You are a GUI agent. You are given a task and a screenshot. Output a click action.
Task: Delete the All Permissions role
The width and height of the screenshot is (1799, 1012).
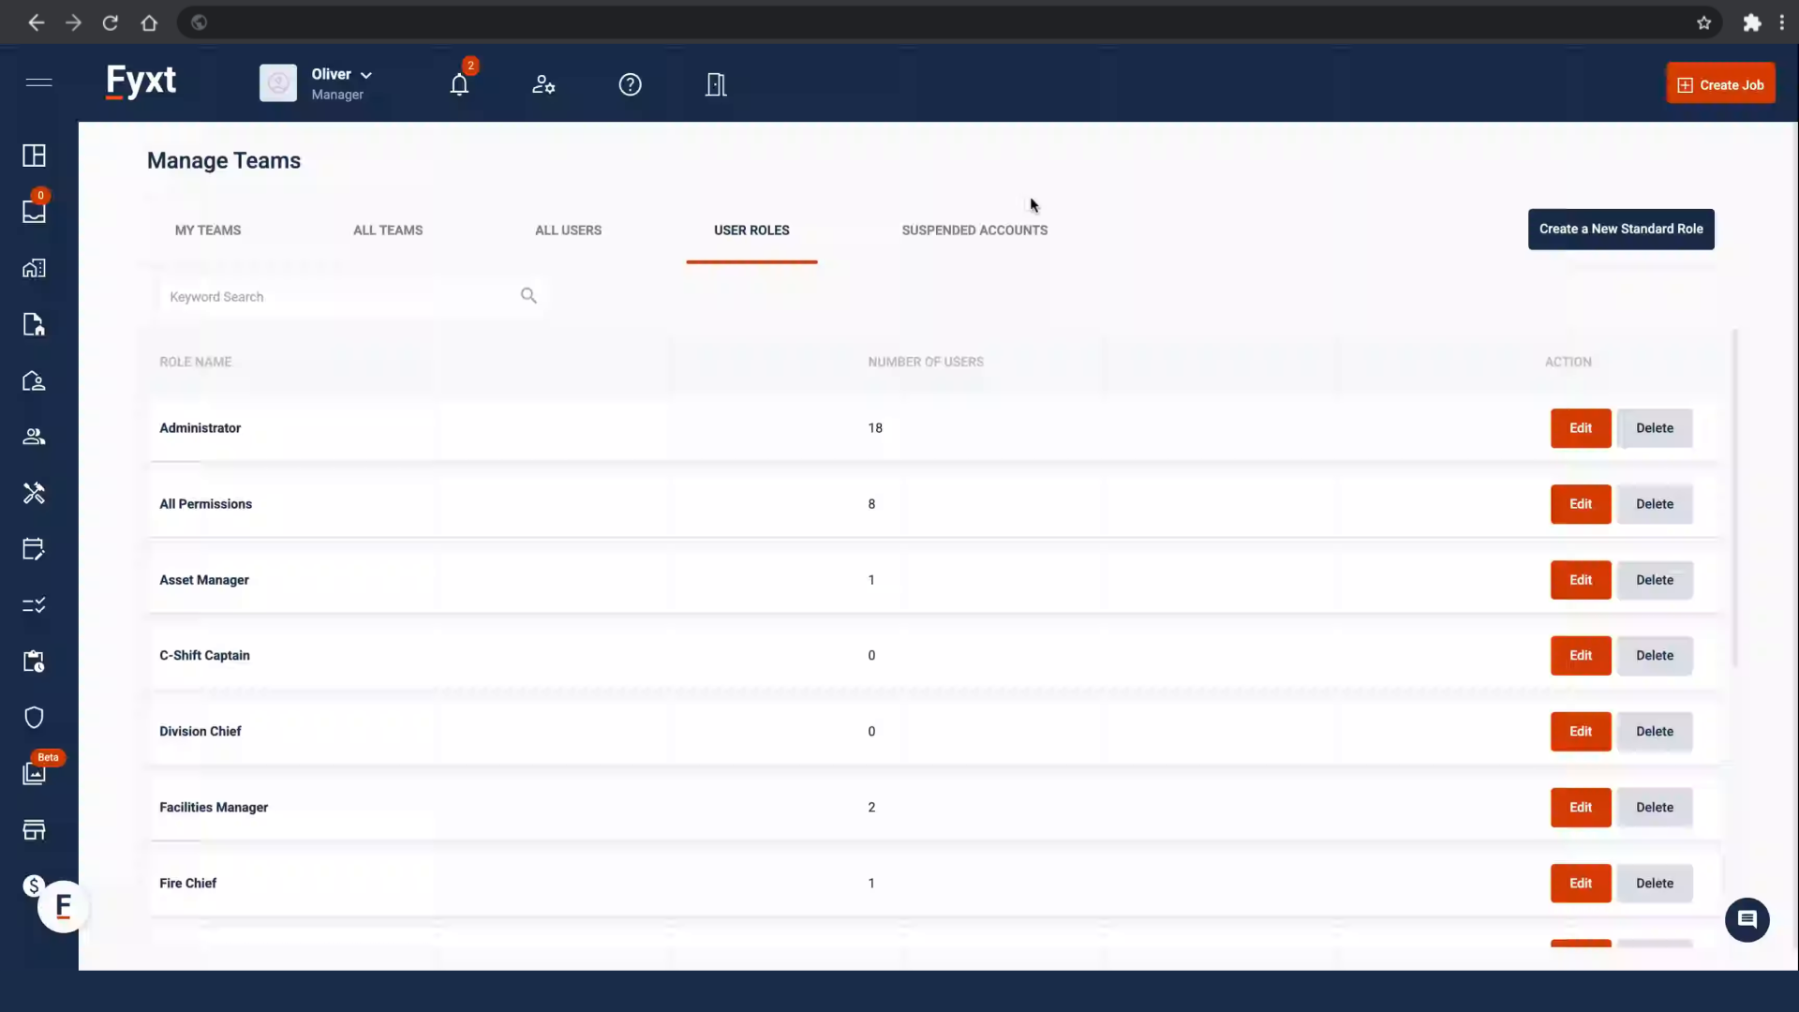pyautogui.click(x=1655, y=504)
